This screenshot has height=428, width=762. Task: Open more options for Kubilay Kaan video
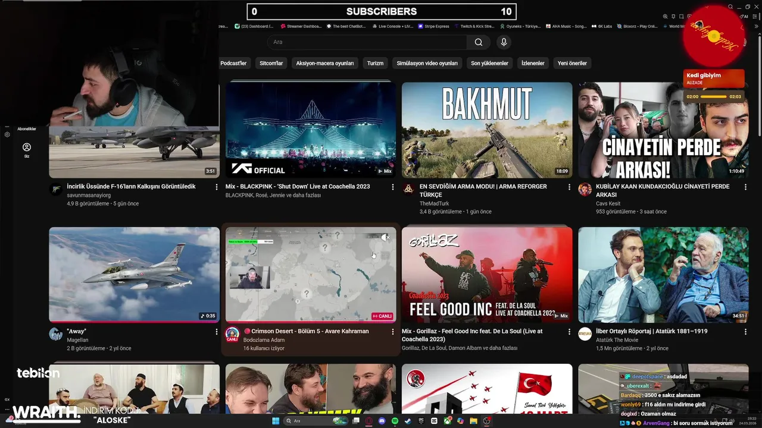pyautogui.click(x=745, y=187)
